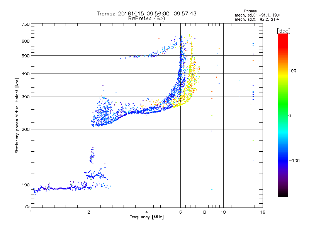309x231 pixels.
Task: Click the y-axis tick label '500'
Action: coord(26,56)
